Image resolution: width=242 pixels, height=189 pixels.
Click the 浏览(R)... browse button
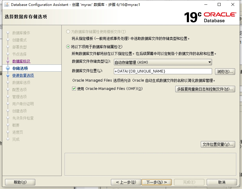(x=225, y=72)
